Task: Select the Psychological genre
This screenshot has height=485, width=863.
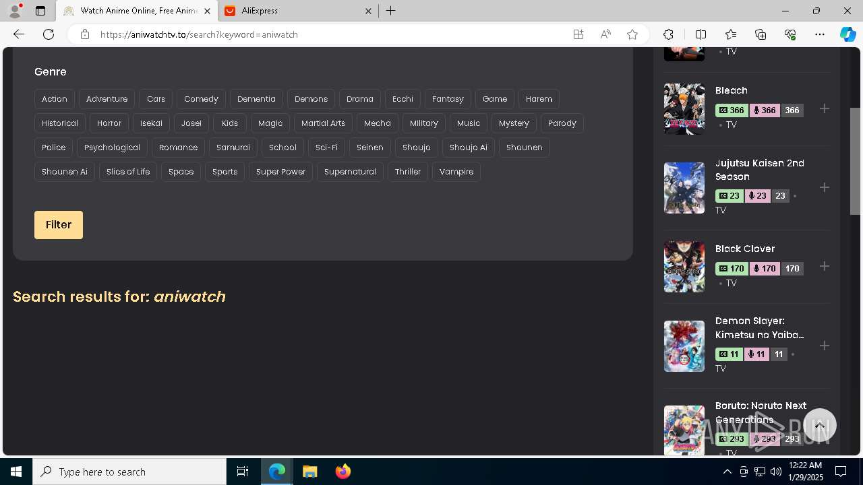Action: [x=112, y=148]
